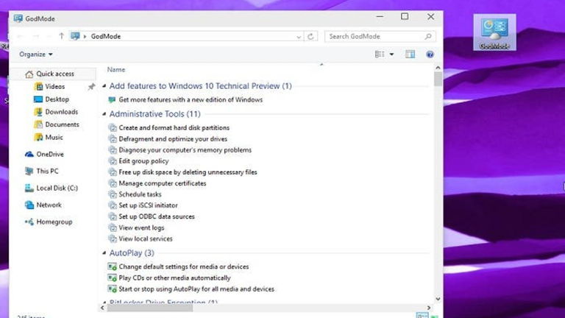Select View local services
Viewport: 565px width, 318px height.
(x=141, y=239)
